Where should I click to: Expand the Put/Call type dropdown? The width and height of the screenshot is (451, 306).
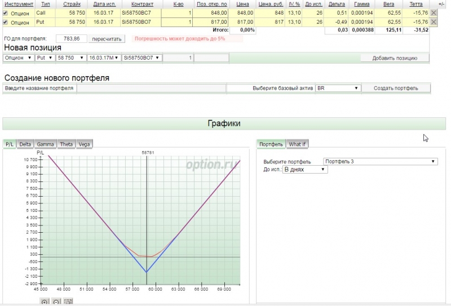[45, 57]
